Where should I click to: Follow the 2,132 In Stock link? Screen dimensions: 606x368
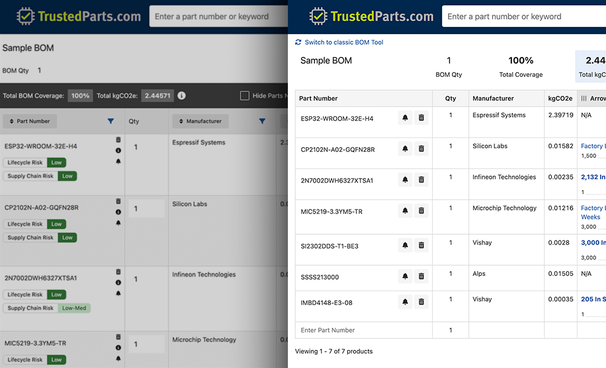[593, 177]
